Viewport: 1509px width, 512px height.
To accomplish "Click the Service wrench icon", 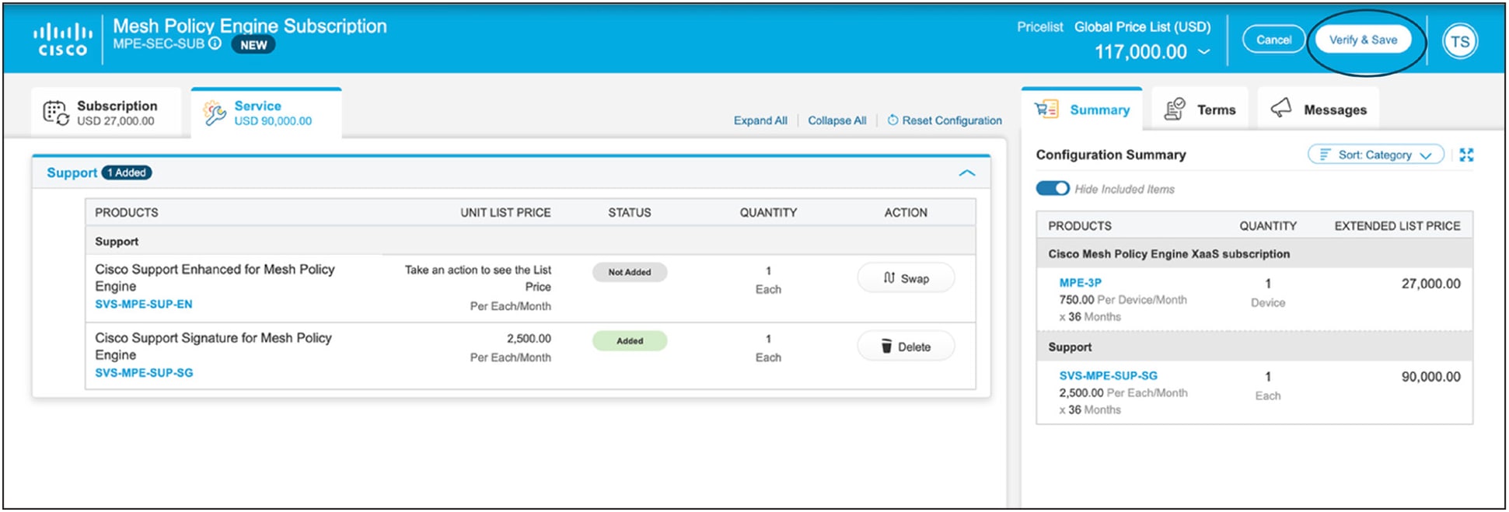I will click(215, 113).
